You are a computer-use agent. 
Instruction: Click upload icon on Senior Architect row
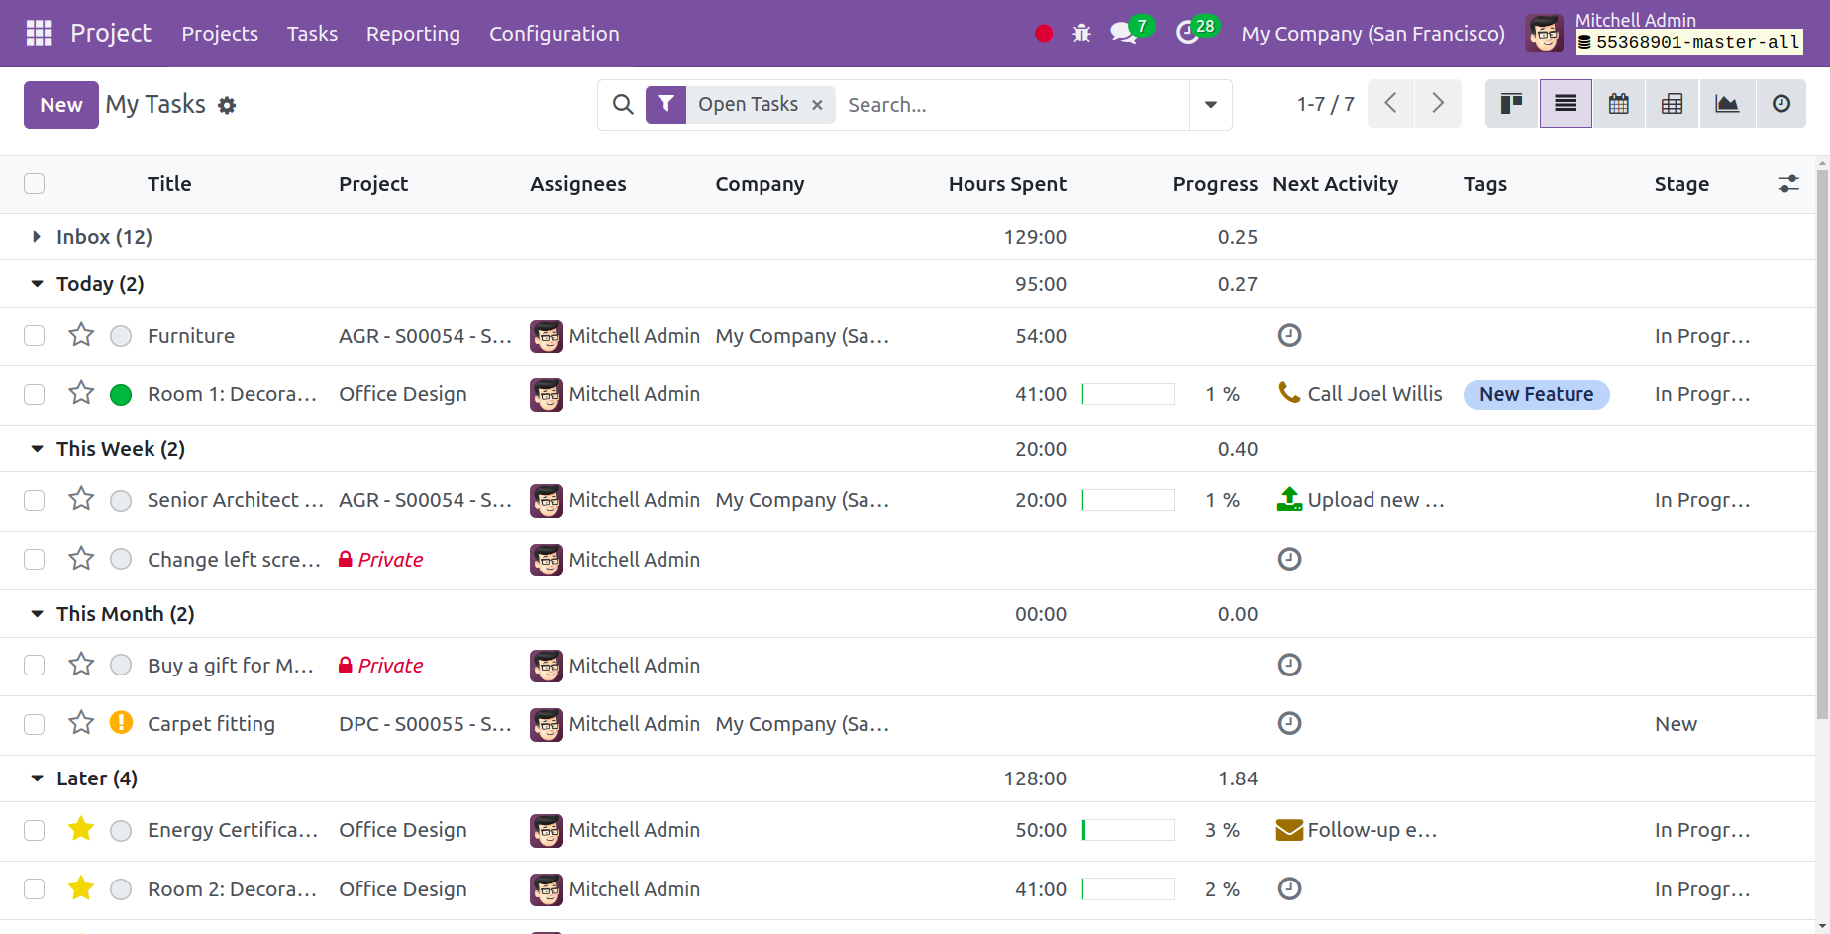[1289, 499]
